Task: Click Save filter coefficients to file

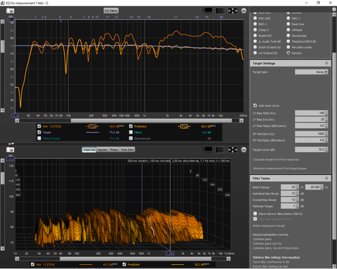Action: pyautogui.click(x=271, y=262)
